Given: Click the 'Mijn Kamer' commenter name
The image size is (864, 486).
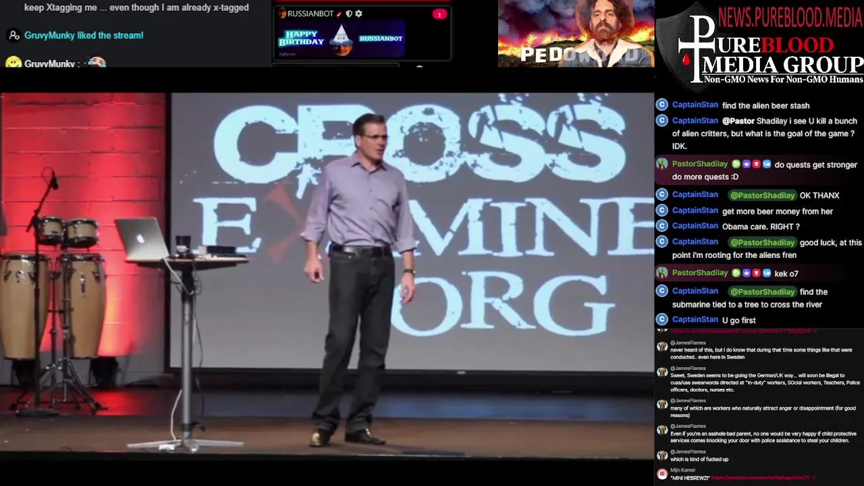Looking at the screenshot, I should (x=682, y=470).
